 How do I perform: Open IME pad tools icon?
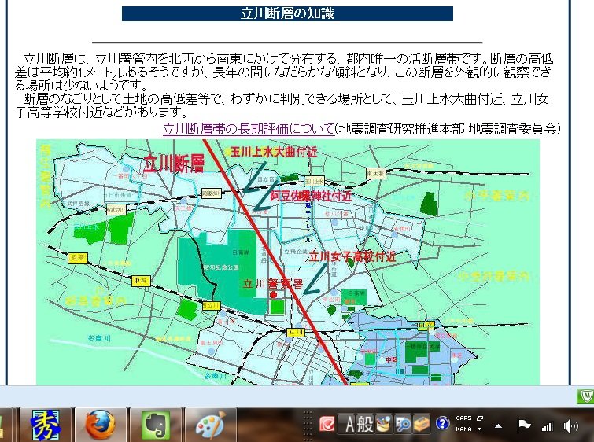(x=384, y=424)
